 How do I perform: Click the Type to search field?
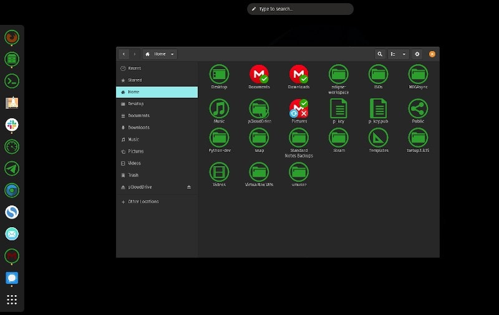tap(300, 9)
